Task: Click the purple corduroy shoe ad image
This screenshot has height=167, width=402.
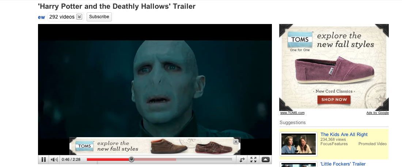Action: tap(334, 70)
